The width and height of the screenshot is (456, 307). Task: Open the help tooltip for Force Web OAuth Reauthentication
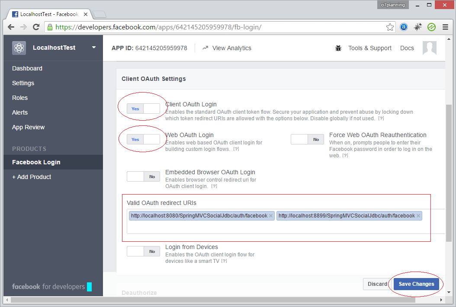tap(345, 156)
